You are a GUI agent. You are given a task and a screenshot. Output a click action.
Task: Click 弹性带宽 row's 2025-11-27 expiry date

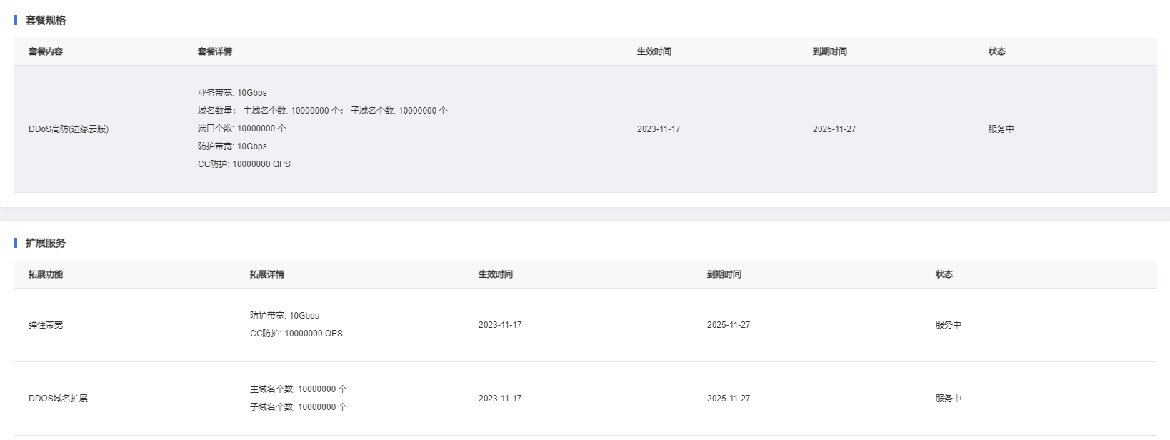729,325
